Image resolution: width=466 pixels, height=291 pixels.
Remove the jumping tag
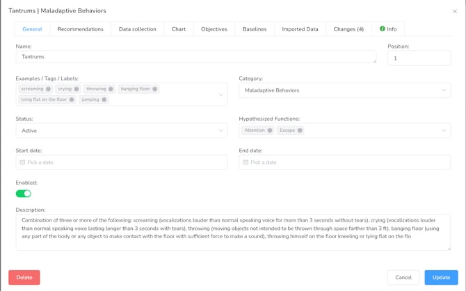tap(104, 99)
